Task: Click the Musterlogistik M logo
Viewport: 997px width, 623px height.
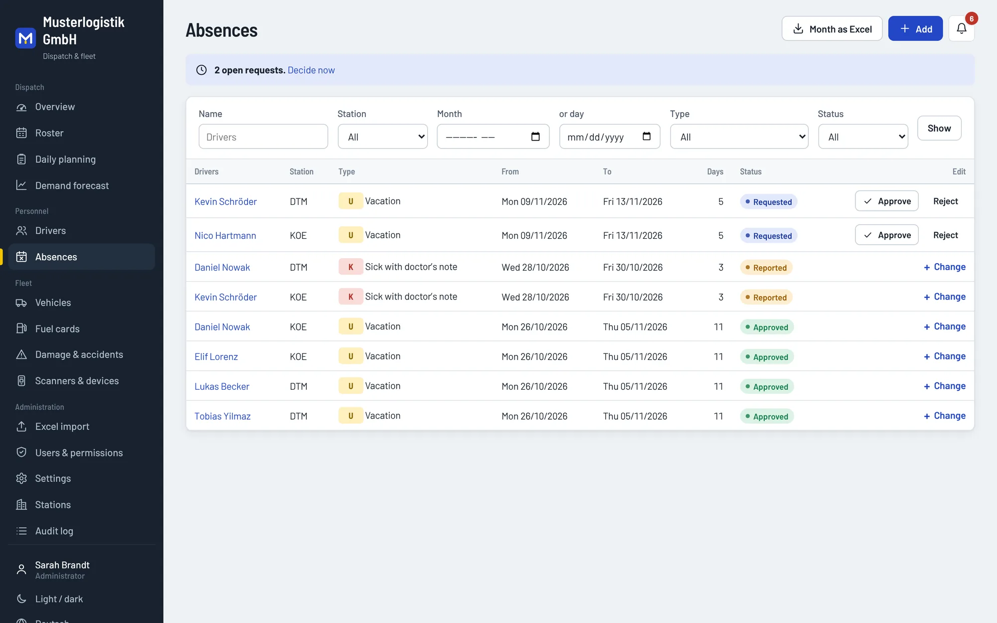Action: click(25, 38)
